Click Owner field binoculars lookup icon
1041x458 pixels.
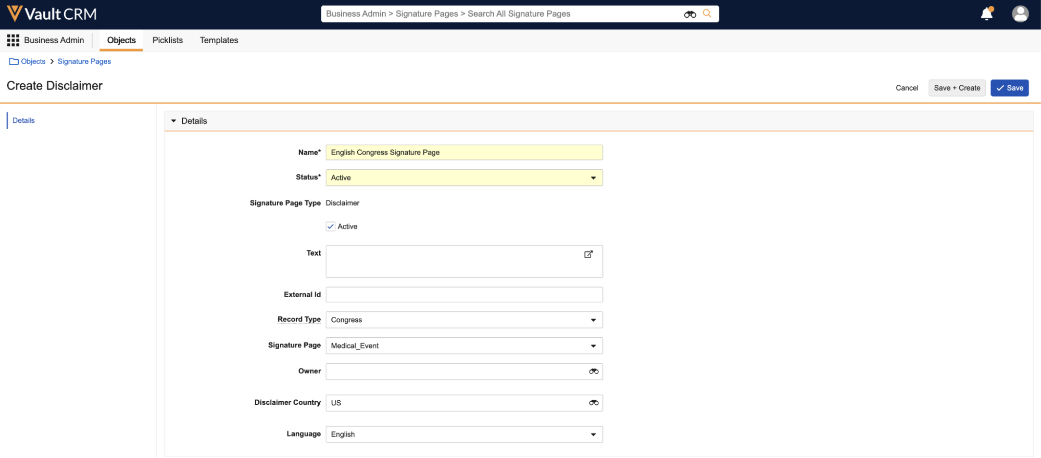tap(593, 372)
